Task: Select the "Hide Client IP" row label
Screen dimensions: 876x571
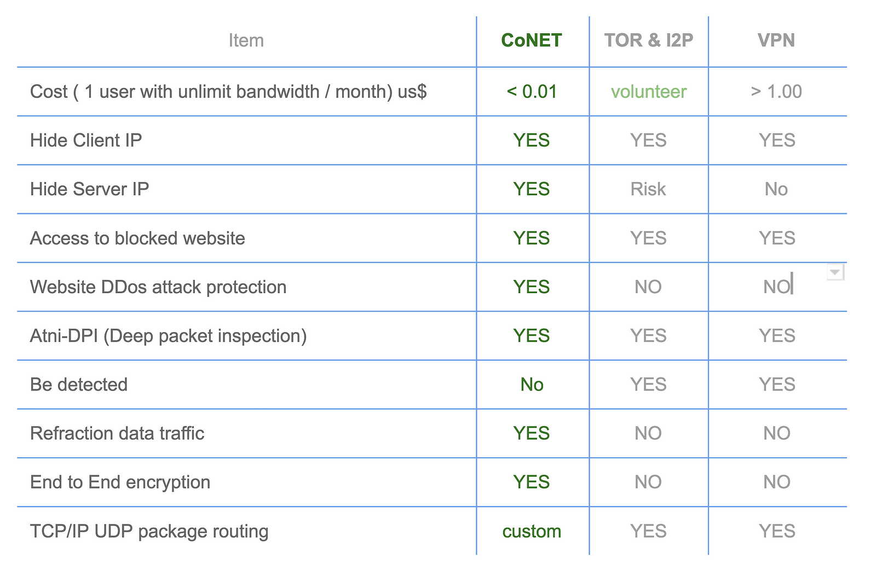Action: 86,141
